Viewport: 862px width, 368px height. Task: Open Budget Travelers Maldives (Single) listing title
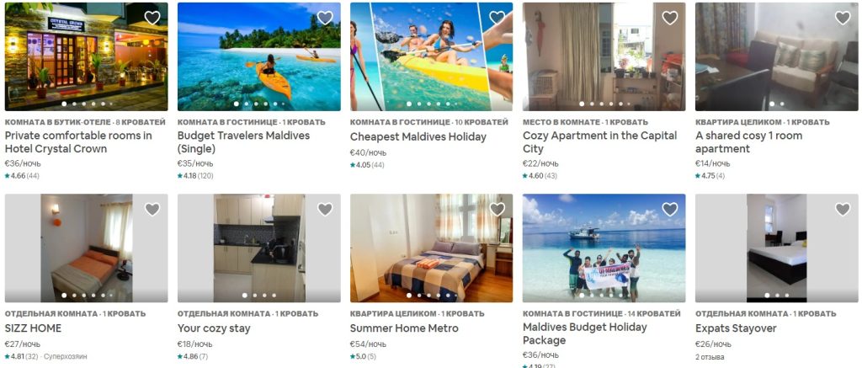[243, 142]
